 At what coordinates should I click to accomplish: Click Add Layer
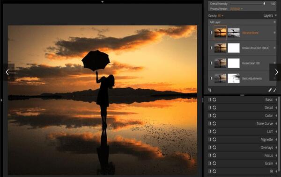[215, 22]
